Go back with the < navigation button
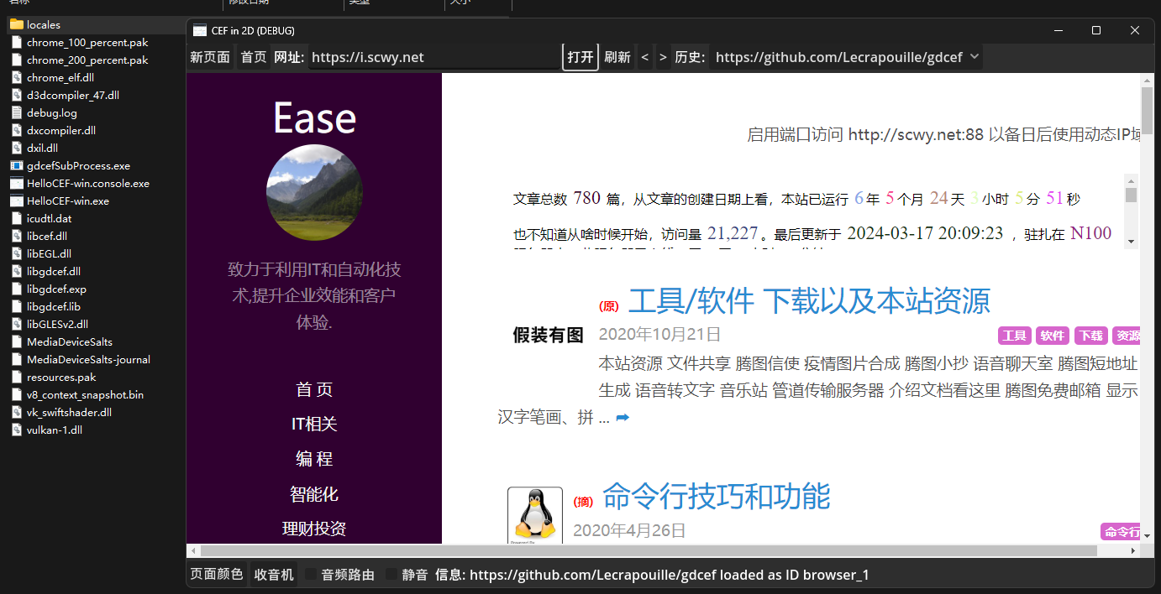 coord(644,57)
